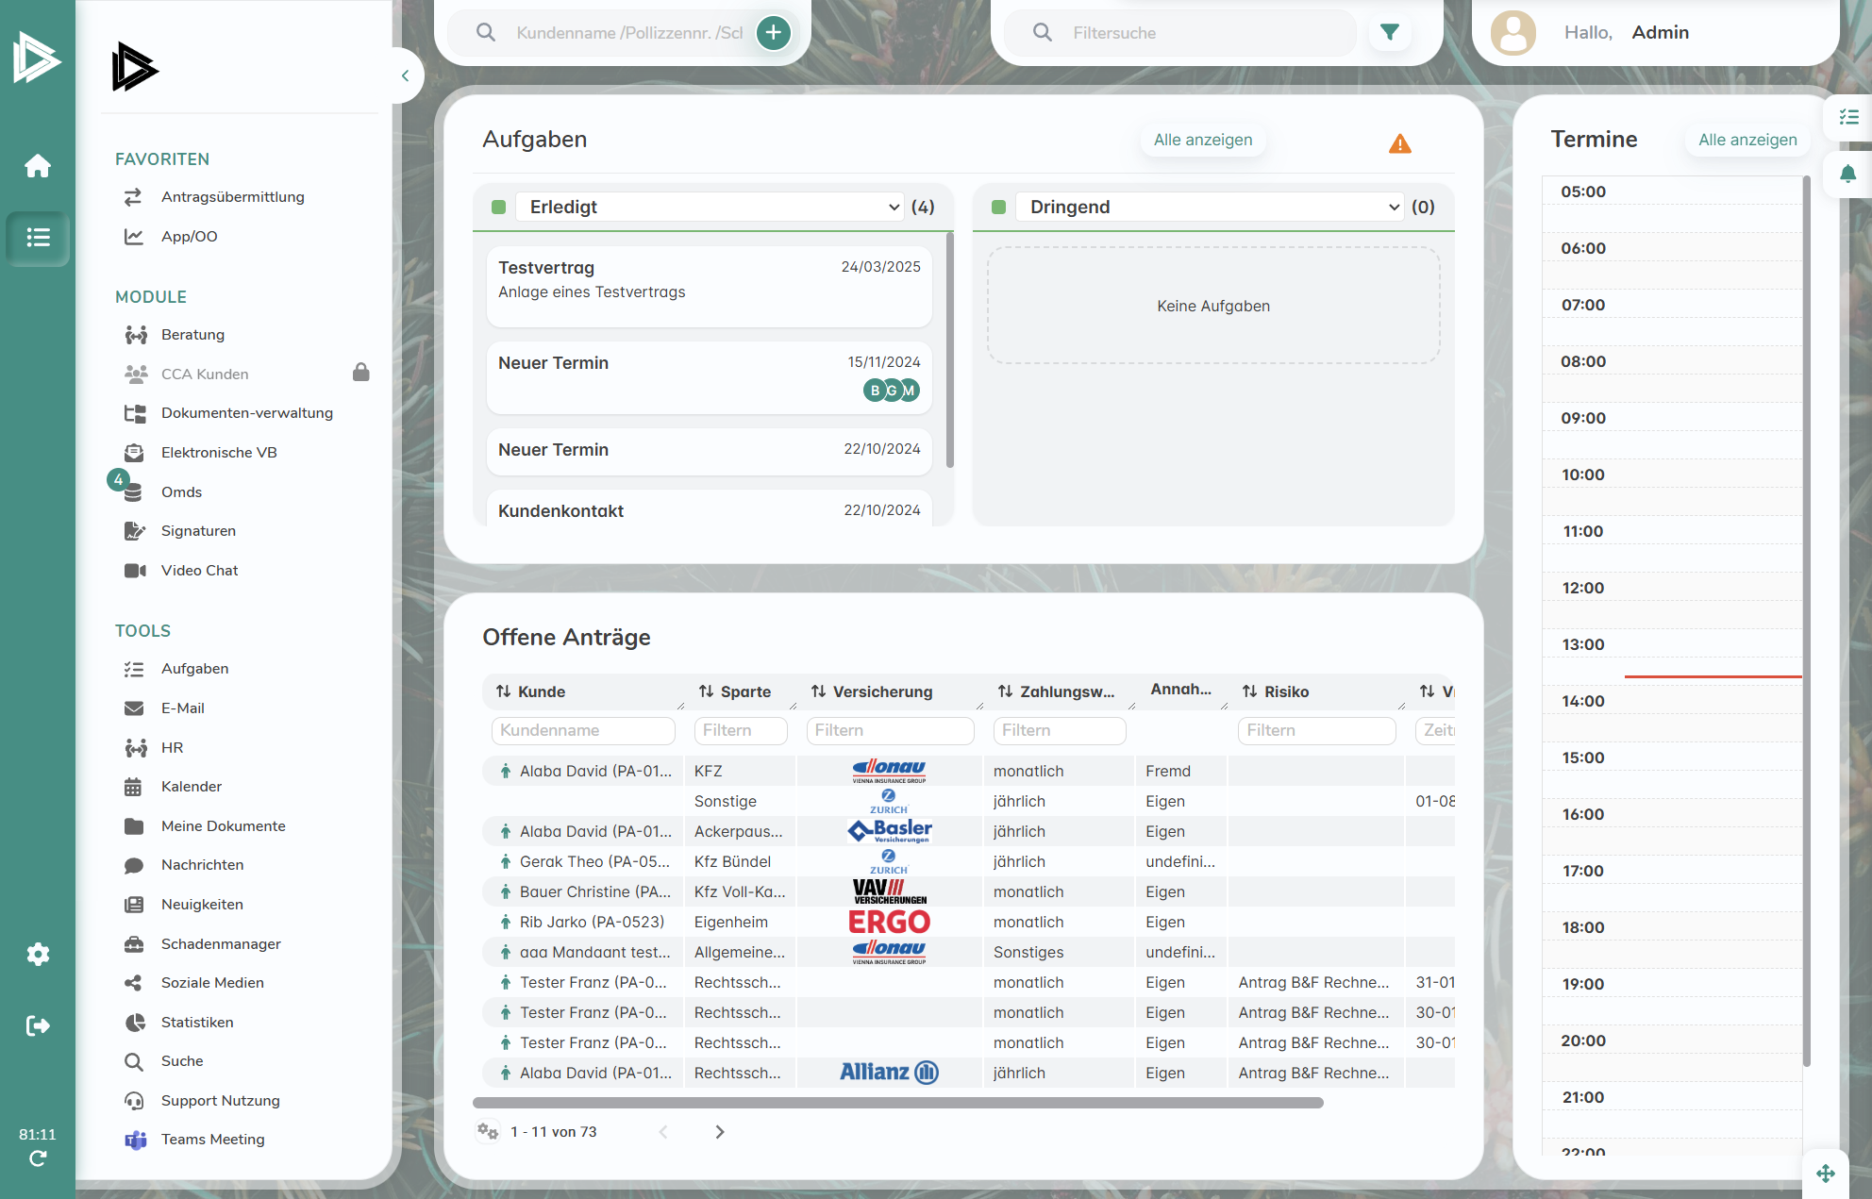Toggle Versicherung column sort order
The height and width of the screenshot is (1199, 1872).
click(x=818, y=691)
